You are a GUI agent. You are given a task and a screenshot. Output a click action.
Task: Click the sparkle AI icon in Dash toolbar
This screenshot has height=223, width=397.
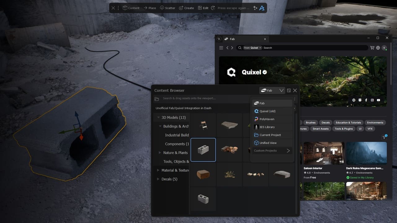[255, 8]
